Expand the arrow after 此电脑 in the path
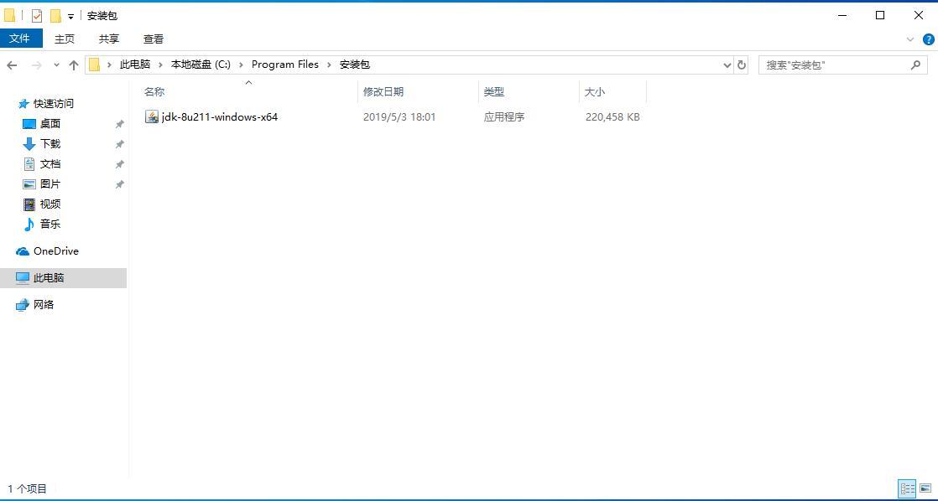The image size is (938, 501). pyautogui.click(x=160, y=65)
